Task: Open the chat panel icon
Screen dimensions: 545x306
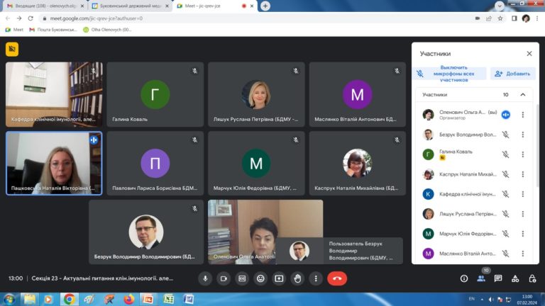Action: point(498,278)
